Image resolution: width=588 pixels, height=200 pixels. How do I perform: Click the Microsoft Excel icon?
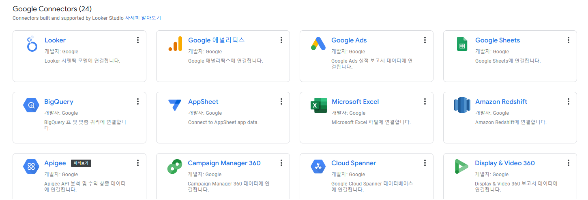coord(319,105)
